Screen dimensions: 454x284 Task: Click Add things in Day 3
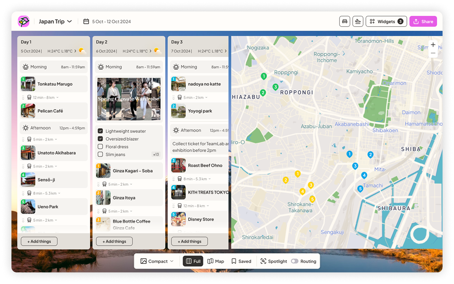(189, 241)
